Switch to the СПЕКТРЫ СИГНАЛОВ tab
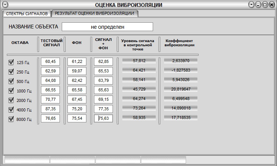This screenshot has width=277, height=166. click(x=27, y=14)
